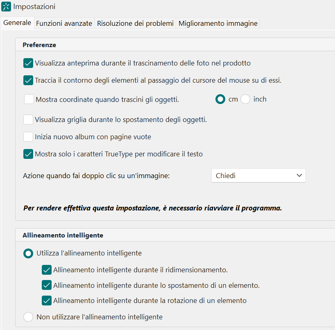Check 'Inizia nuovo album con pagine vuote'
This screenshot has width=335, height=330.
pyautogui.click(x=28, y=137)
